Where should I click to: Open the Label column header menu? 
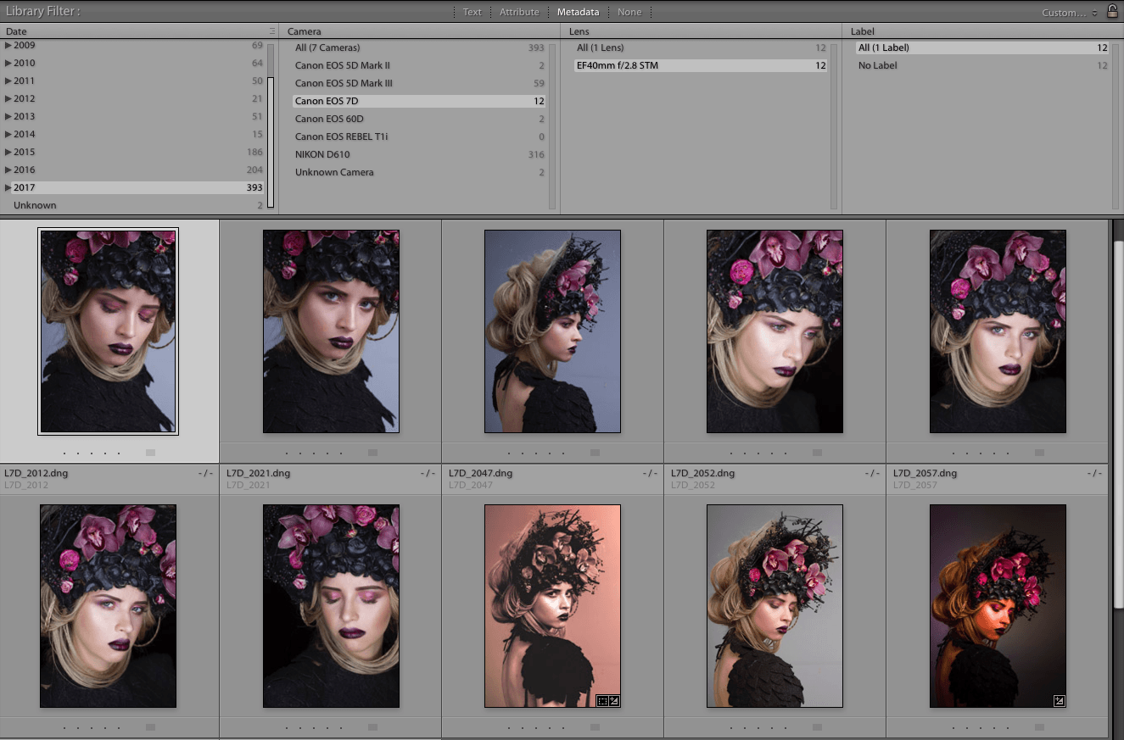coord(863,31)
